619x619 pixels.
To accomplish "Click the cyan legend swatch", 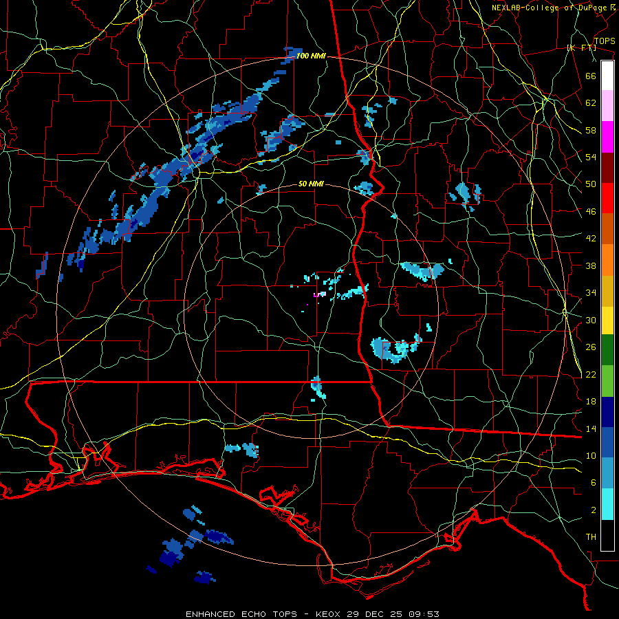I will (x=607, y=504).
